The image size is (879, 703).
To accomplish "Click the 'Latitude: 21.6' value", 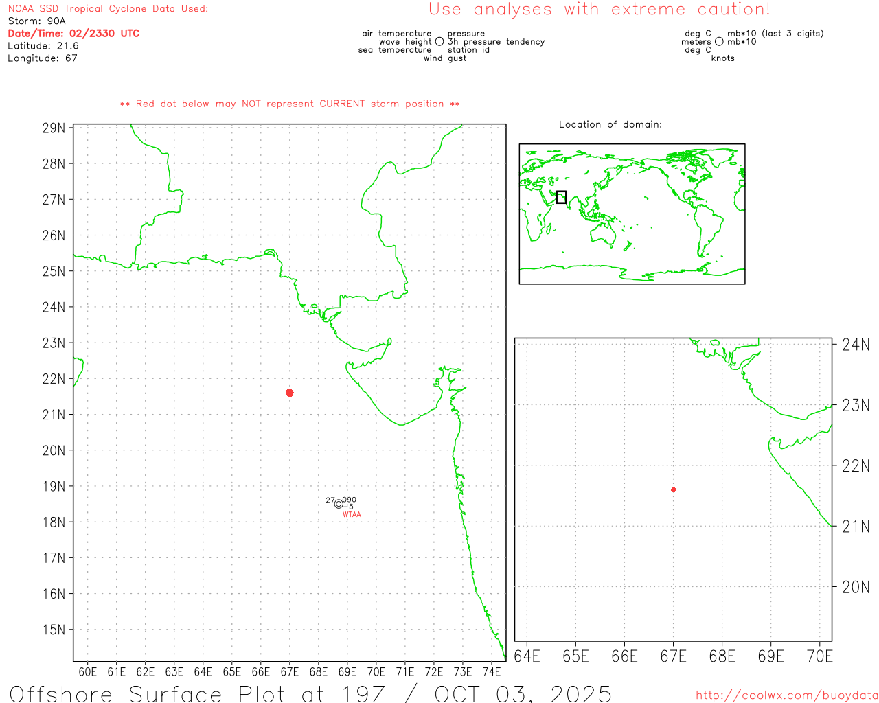I will coord(43,46).
